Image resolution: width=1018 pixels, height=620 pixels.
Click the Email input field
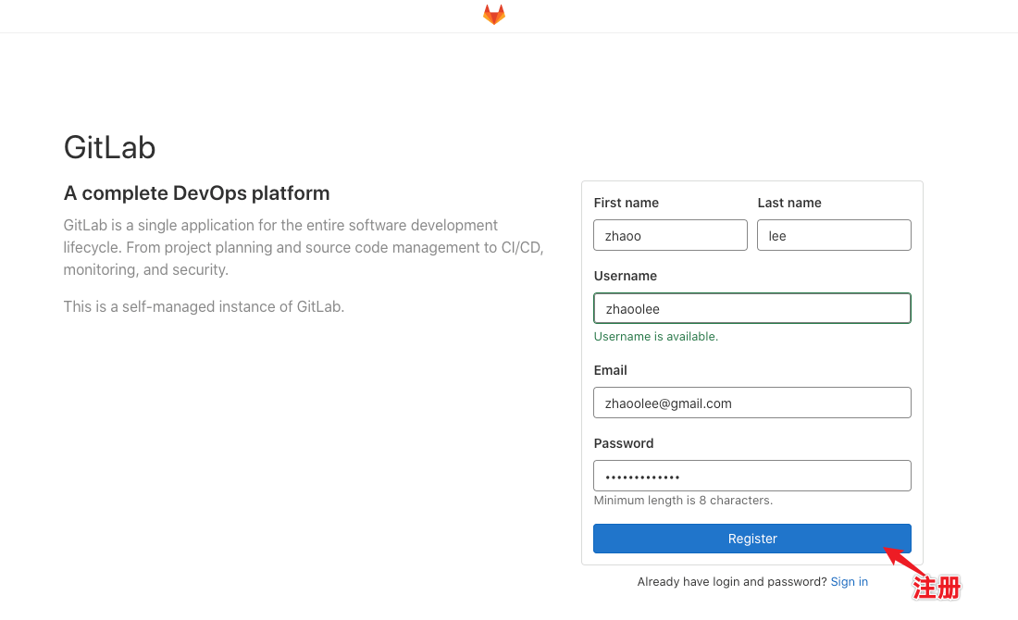pos(751,403)
